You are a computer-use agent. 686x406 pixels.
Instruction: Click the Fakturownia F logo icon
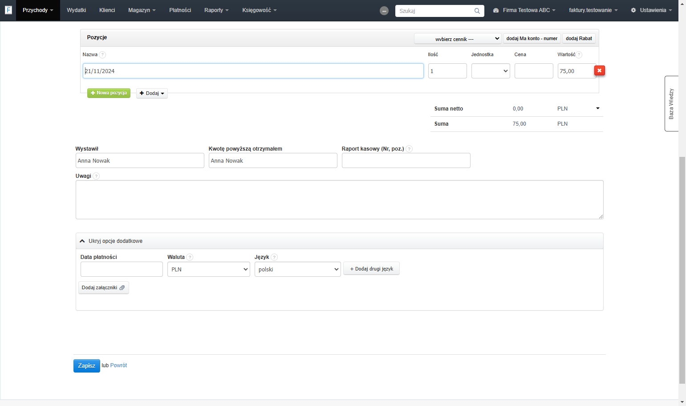8,10
